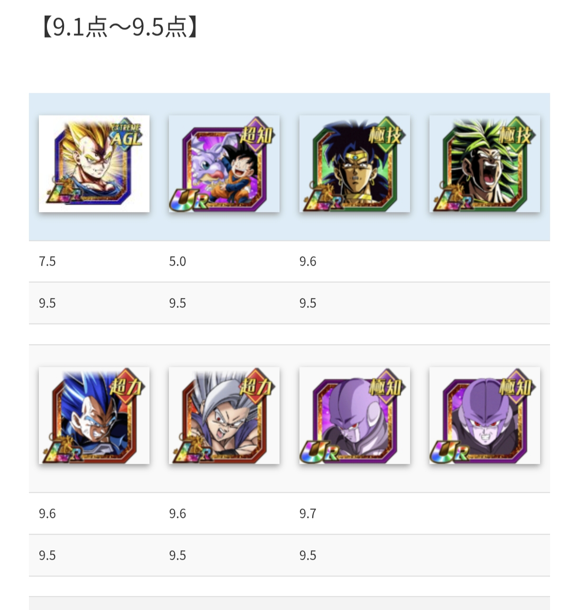The image size is (579, 610).
Task: Open the EXTREME AGL Vegeta LR card
Action: click(94, 163)
